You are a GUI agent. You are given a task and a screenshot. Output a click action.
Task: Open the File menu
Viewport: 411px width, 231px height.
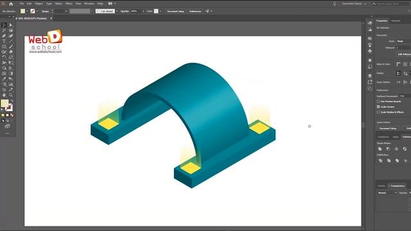coord(21,4)
